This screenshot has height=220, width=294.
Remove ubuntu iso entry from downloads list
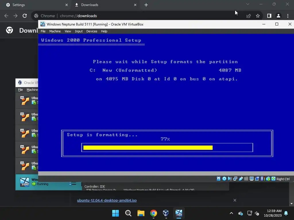click(235, 200)
